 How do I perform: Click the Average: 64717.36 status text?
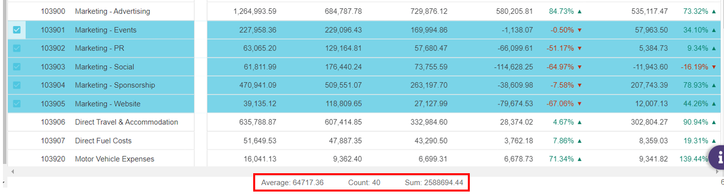point(292,183)
